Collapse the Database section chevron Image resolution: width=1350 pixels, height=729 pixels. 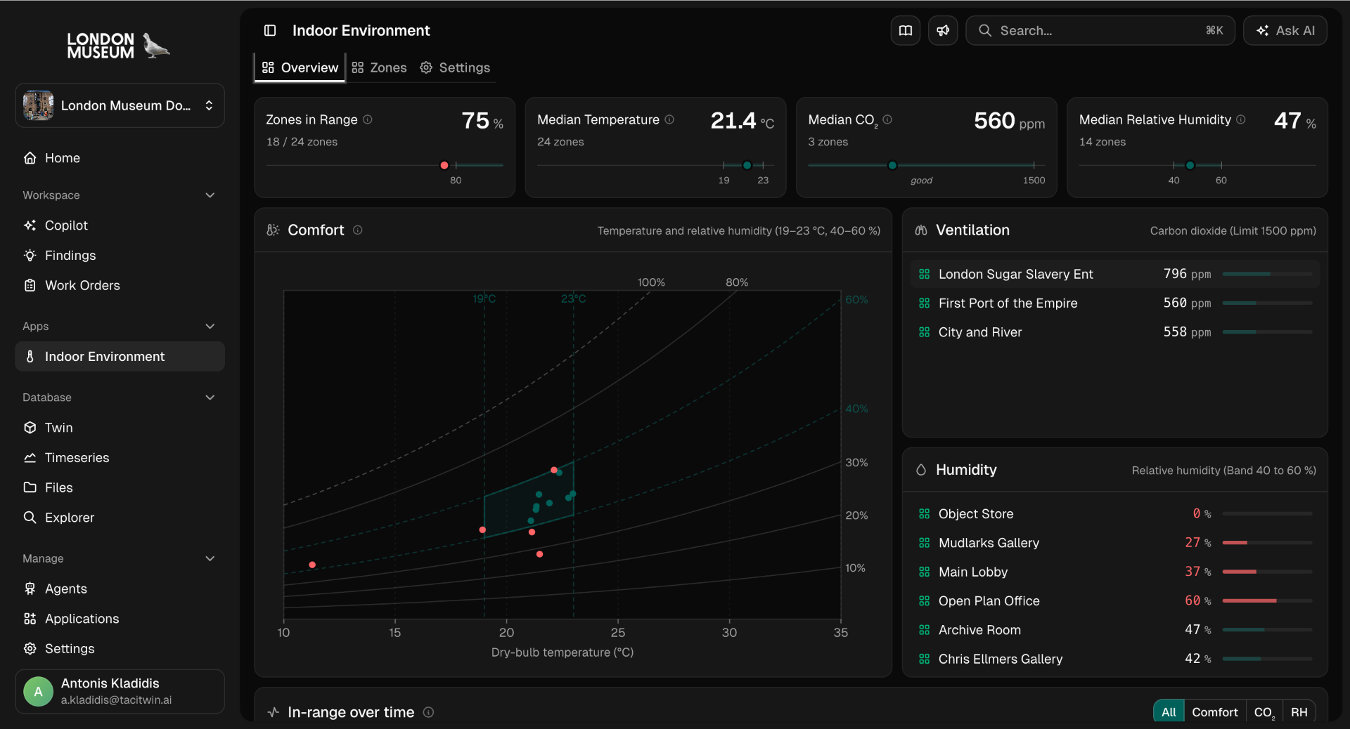210,398
